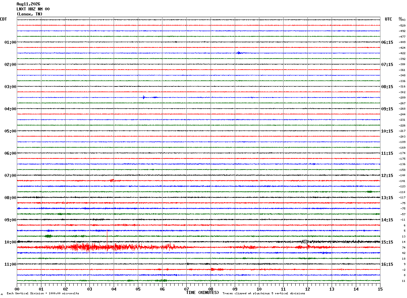
Task: Select the UTC time zone label
Action: coord(388,19)
